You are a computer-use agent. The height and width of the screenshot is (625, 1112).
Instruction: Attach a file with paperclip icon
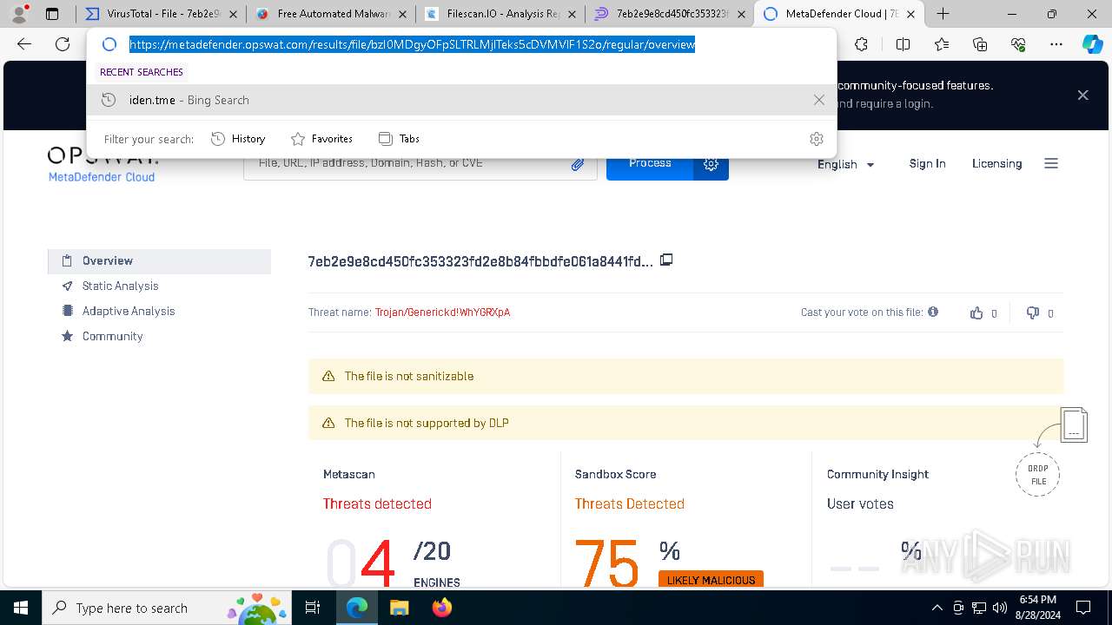pos(578,164)
